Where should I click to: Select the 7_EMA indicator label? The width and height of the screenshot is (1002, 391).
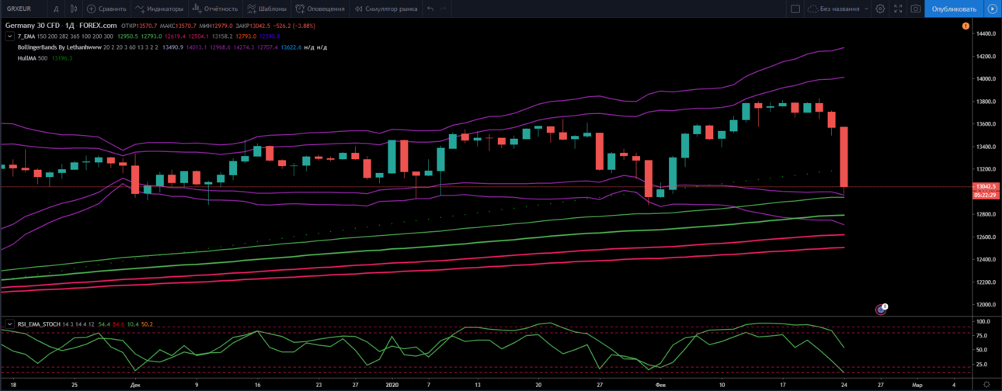coord(26,36)
